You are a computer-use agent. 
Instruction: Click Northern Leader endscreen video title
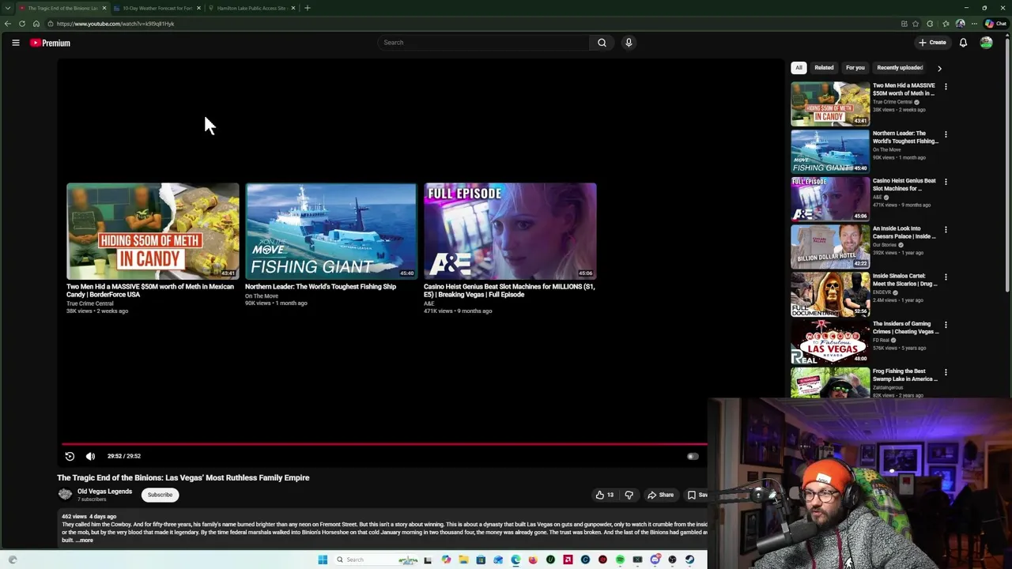(320, 287)
